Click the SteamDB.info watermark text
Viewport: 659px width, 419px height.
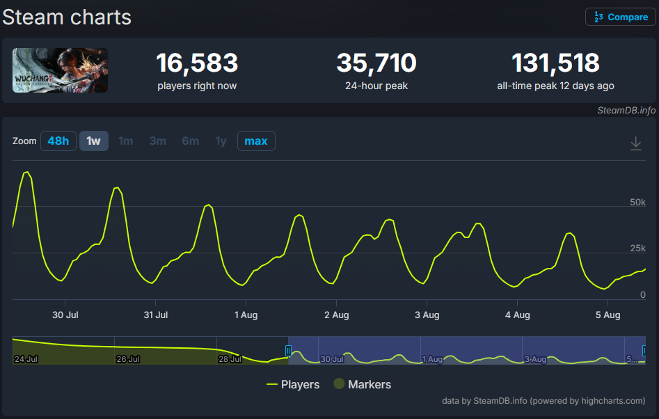[626, 110]
